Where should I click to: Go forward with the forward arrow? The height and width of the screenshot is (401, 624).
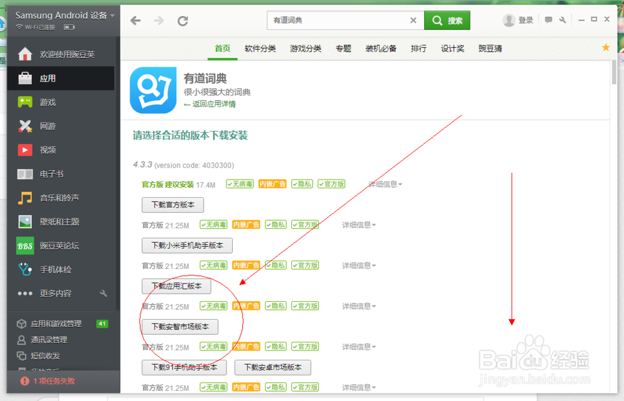158,21
